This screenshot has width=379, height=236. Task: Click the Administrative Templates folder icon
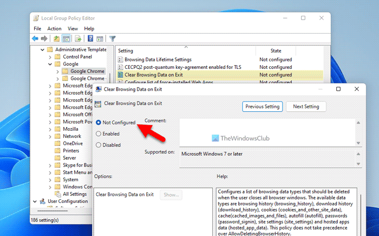50,49
